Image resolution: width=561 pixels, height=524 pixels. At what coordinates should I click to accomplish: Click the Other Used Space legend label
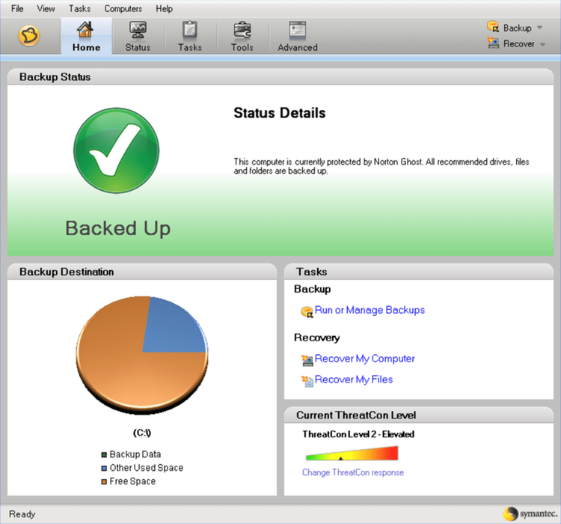tap(147, 468)
